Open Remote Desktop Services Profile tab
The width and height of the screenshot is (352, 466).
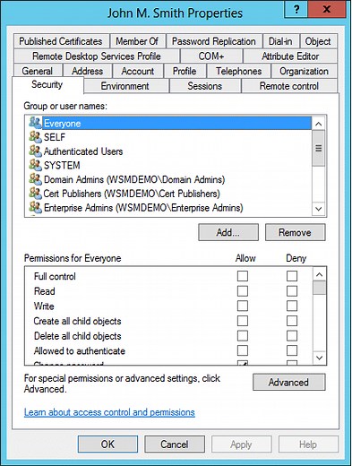click(97, 56)
